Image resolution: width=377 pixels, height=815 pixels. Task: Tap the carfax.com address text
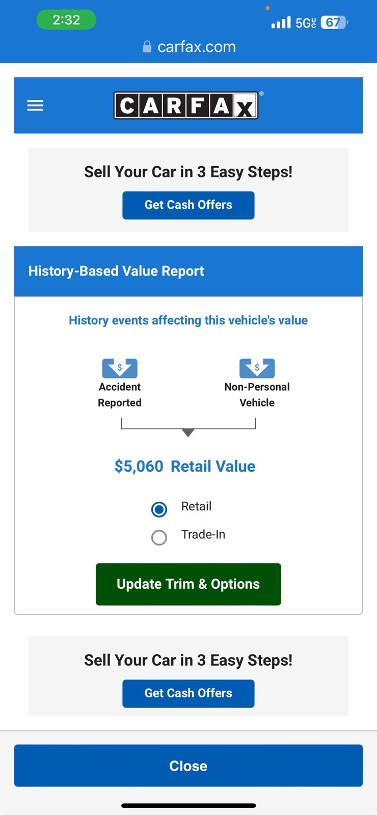197,47
